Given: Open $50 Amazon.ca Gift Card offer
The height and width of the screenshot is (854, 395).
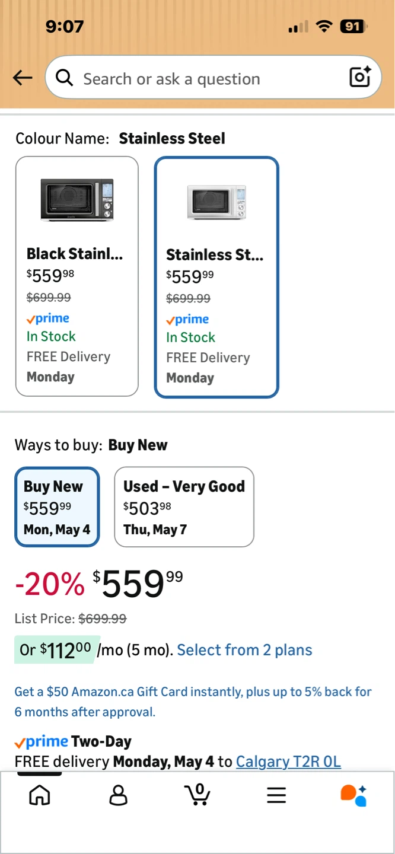Looking at the screenshot, I should tap(193, 702).
